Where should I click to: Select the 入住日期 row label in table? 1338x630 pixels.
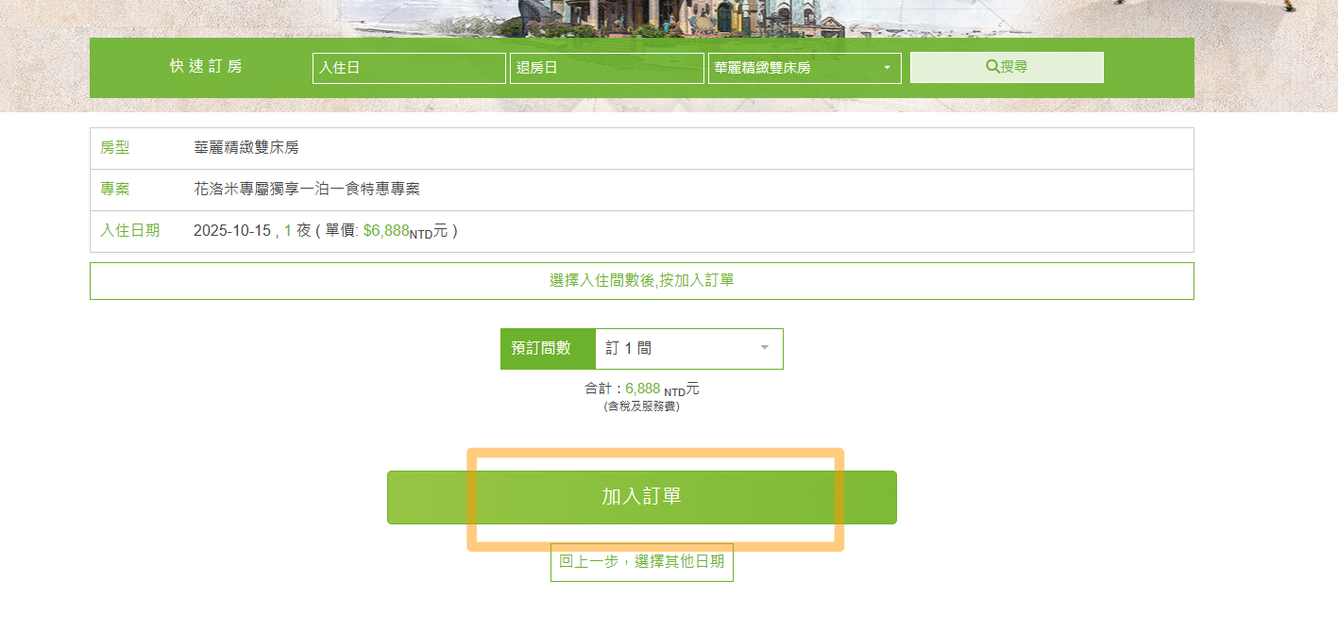(129, 231)
